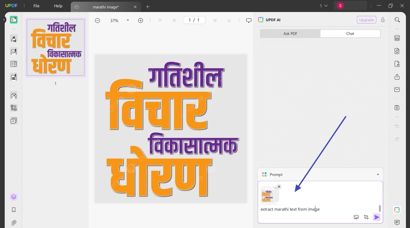Switch to the Chat tab
The image size is (410, 228).
[x=350, y=33]
